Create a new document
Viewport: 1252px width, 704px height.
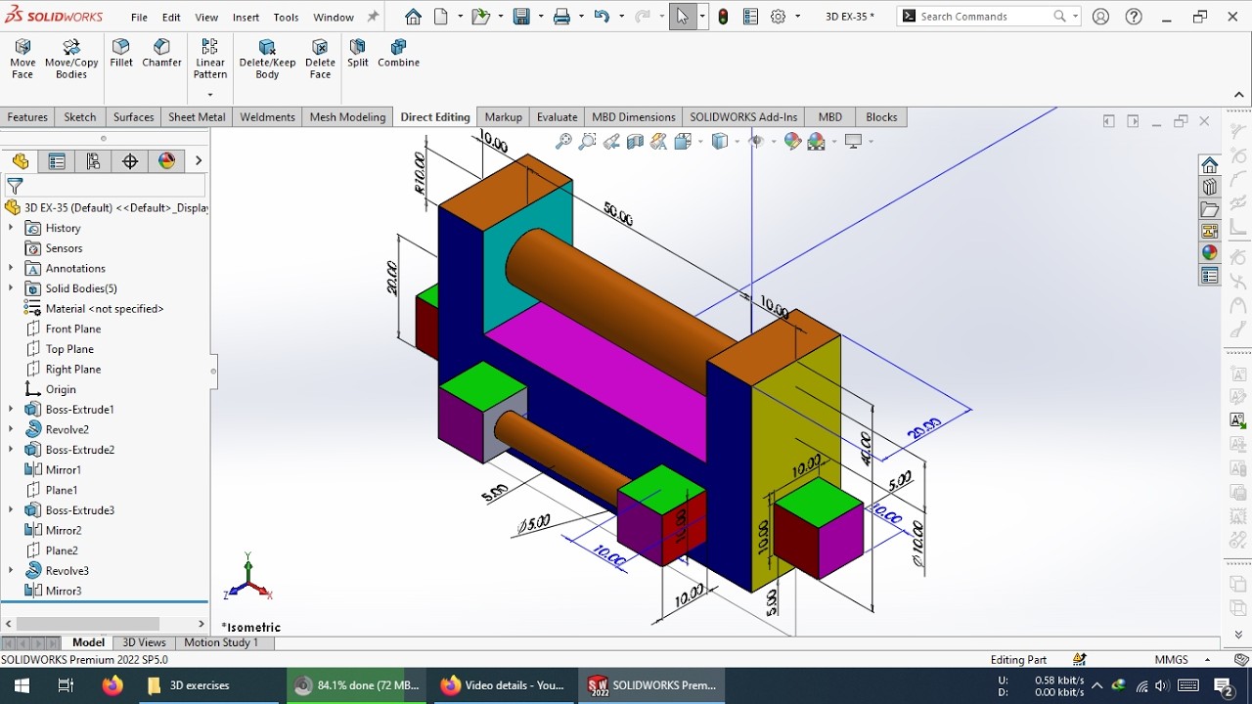(441, 17)
